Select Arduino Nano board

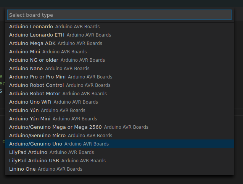119,68
